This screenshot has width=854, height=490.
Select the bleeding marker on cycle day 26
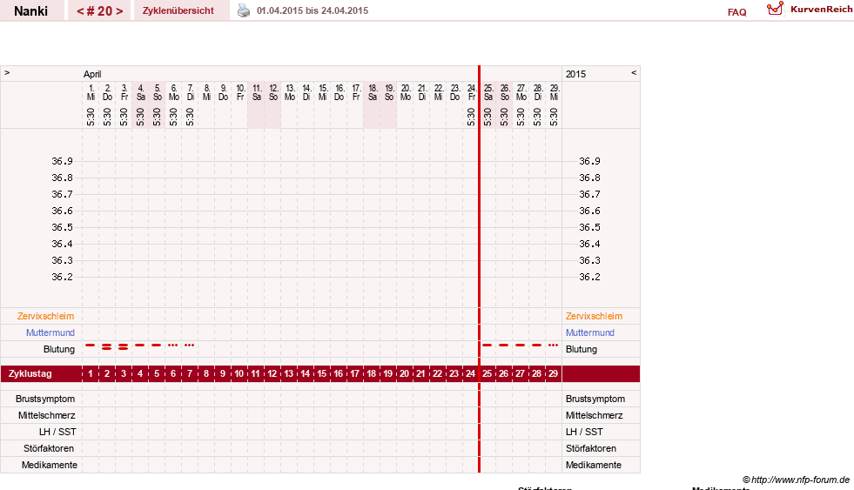click(x=504, y=345)
